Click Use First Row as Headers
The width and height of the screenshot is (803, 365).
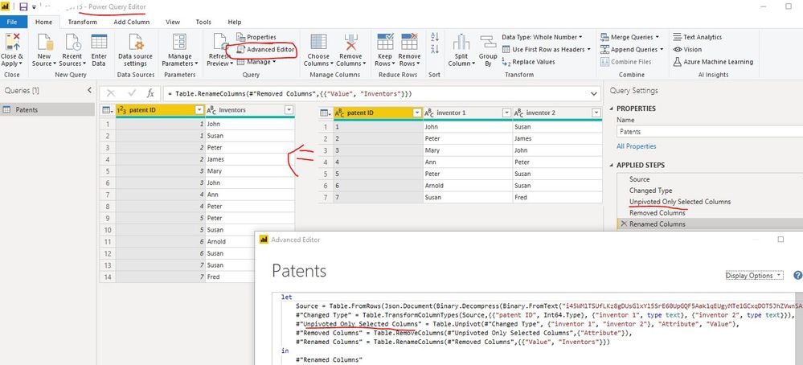coord(547,50)
